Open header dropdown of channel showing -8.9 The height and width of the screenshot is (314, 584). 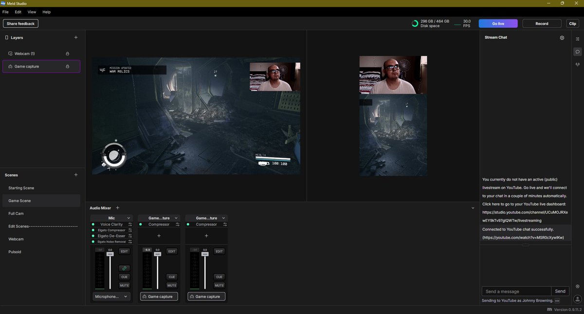point(176,218)
